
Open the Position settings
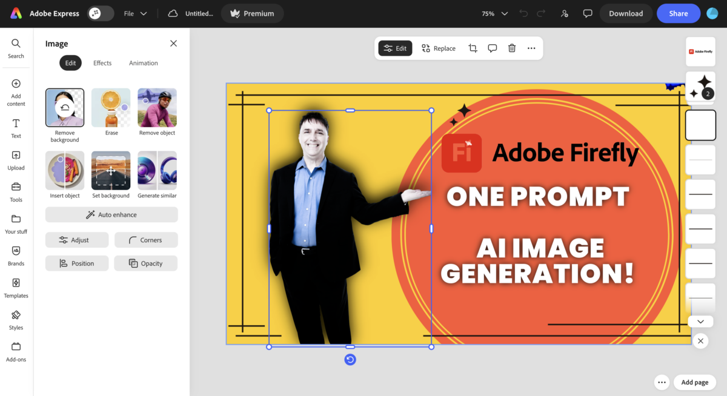[77, 263]
